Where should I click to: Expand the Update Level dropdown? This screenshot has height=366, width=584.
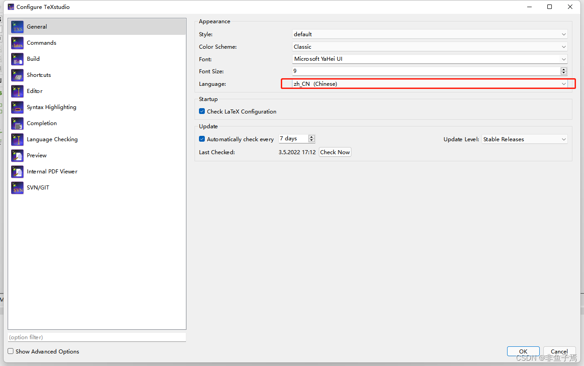[525, 139]
